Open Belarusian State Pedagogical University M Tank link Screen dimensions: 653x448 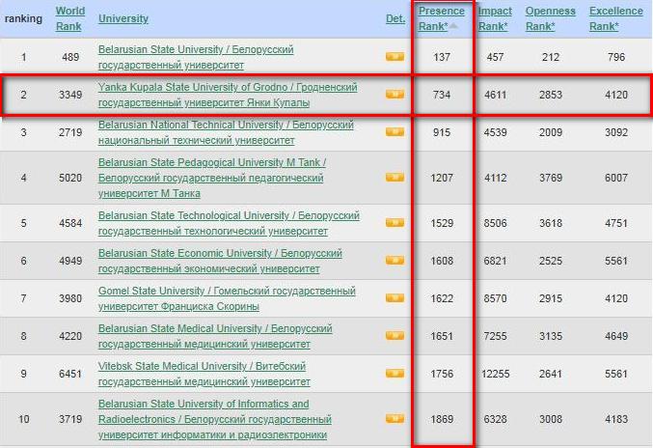pyautogui.click(x=212, y=178)
